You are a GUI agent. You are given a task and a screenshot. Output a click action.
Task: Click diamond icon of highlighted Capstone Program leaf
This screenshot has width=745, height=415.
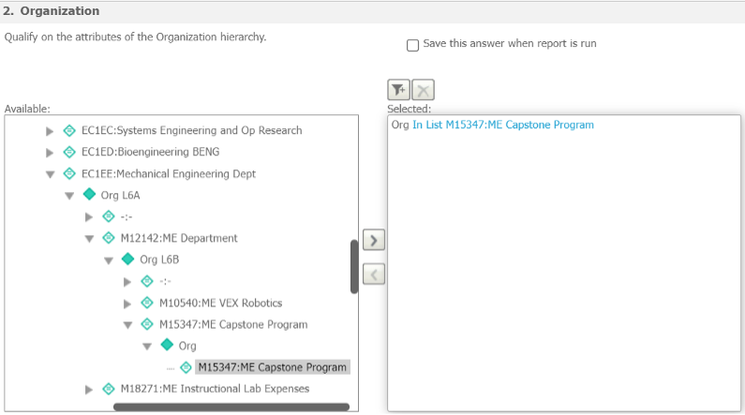coord(186,367)
